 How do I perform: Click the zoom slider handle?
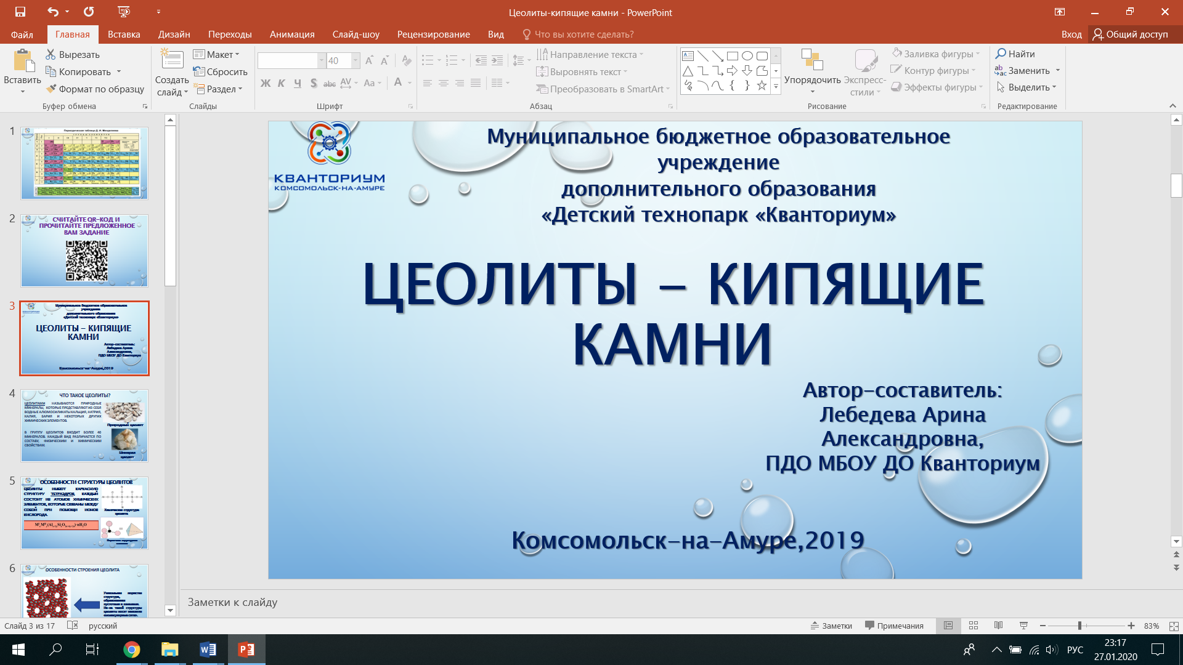click(1079, 626)
